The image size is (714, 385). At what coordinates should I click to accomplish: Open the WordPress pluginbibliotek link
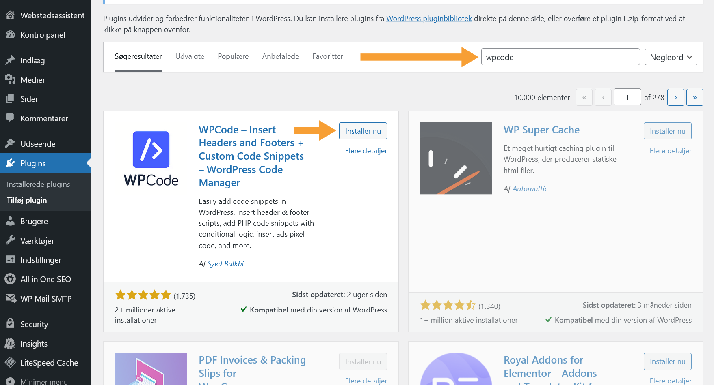(429, 19)
